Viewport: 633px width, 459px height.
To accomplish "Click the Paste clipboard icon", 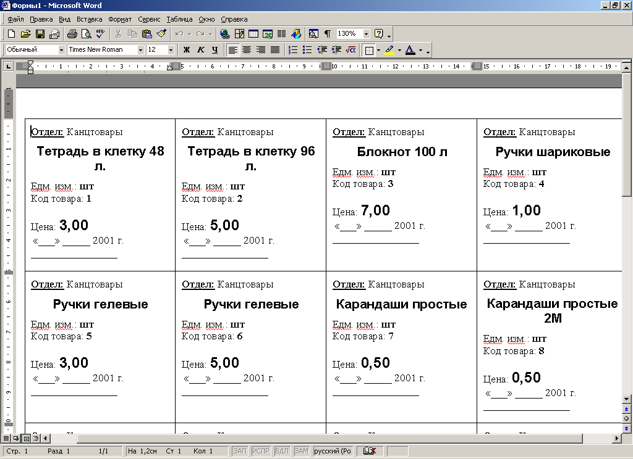I will pos(147,34).
